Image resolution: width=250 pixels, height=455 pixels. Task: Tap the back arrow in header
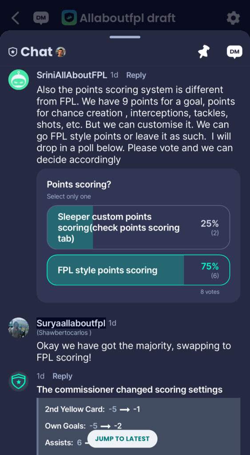coord(16,18)
